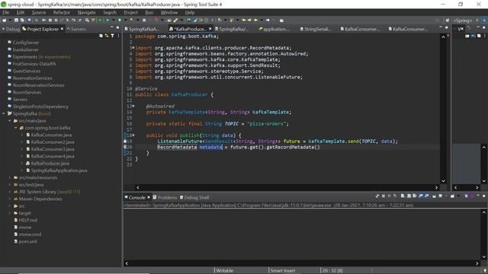The height and width of the screenshot is (274, 488).
Task: Switch to the Problems tab
Action: [165, 198]
